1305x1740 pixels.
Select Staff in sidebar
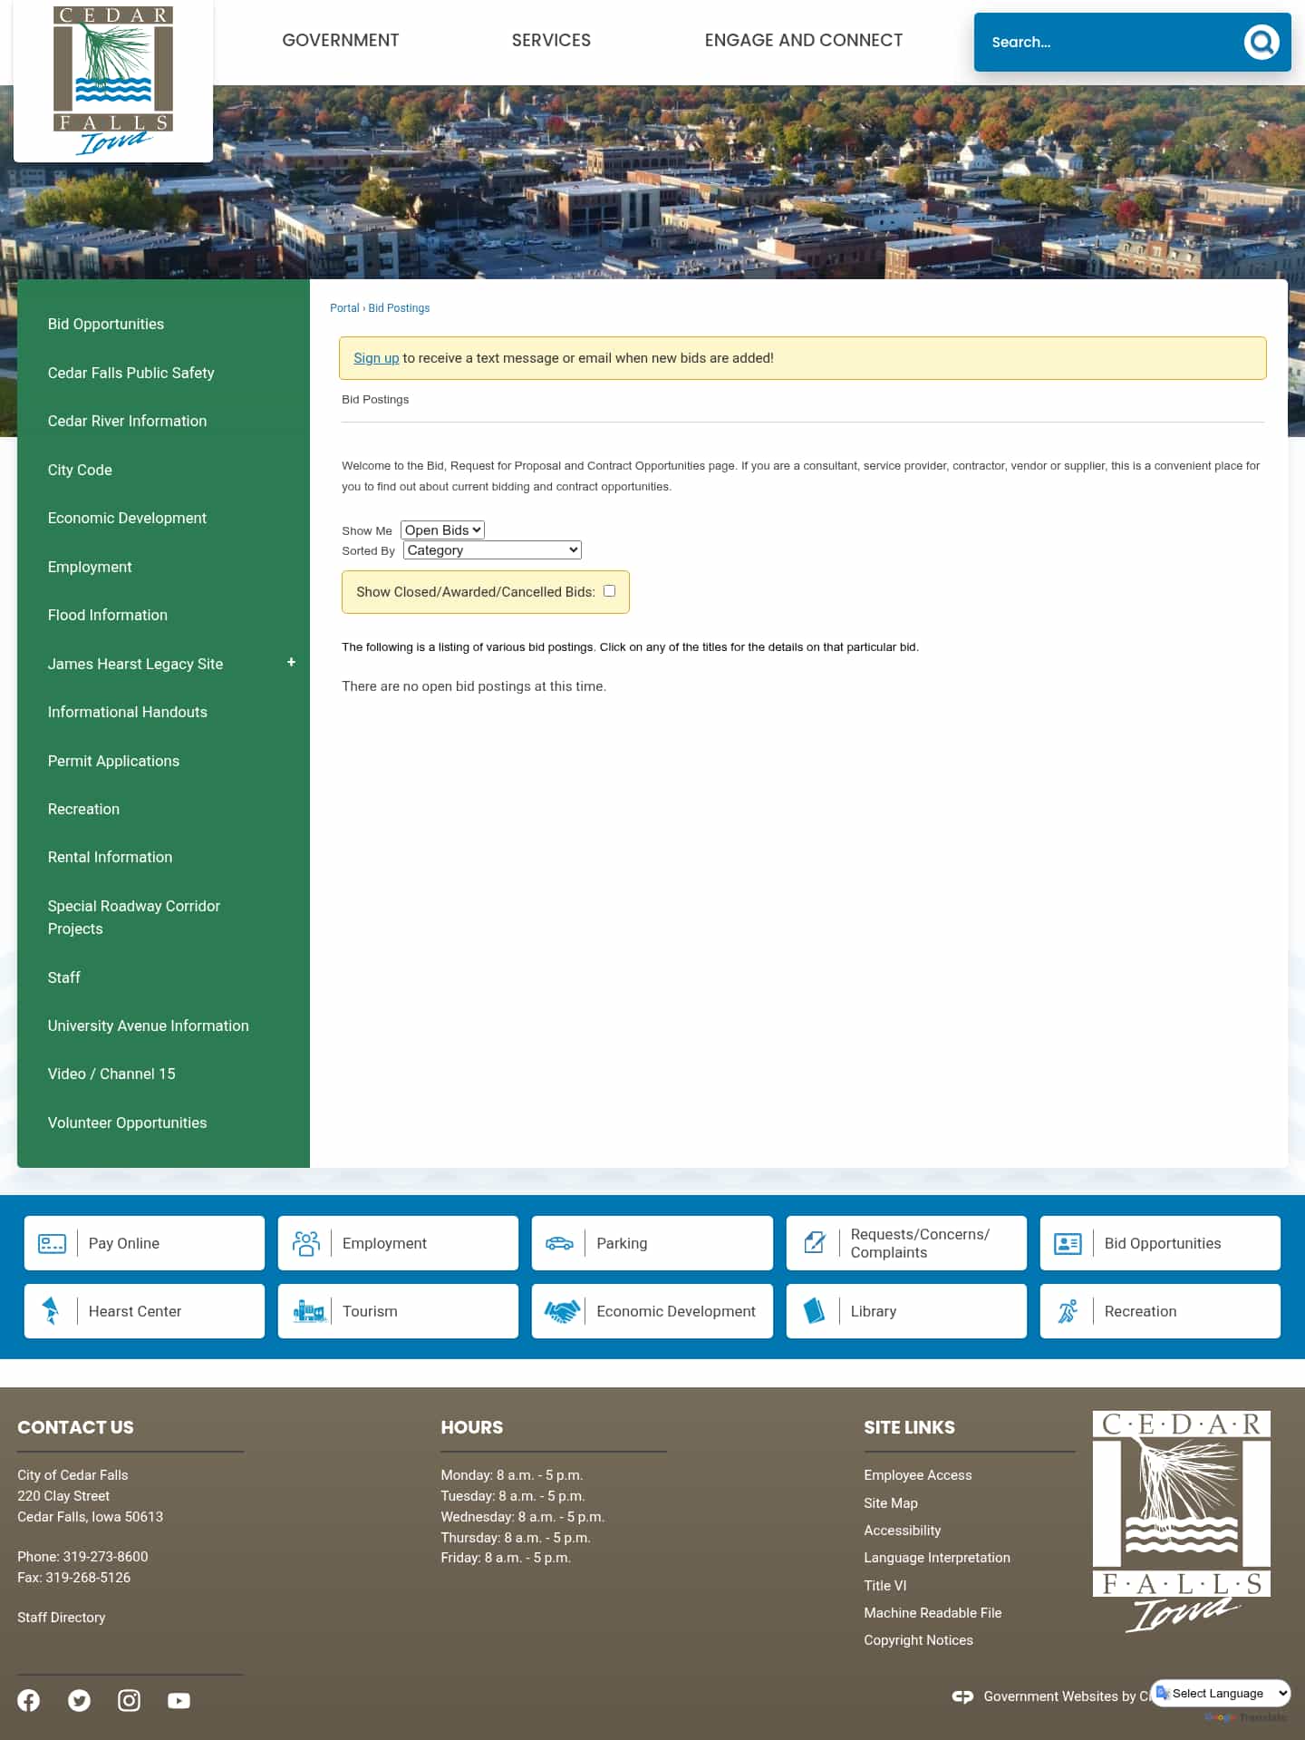click(x=63, y=977)
